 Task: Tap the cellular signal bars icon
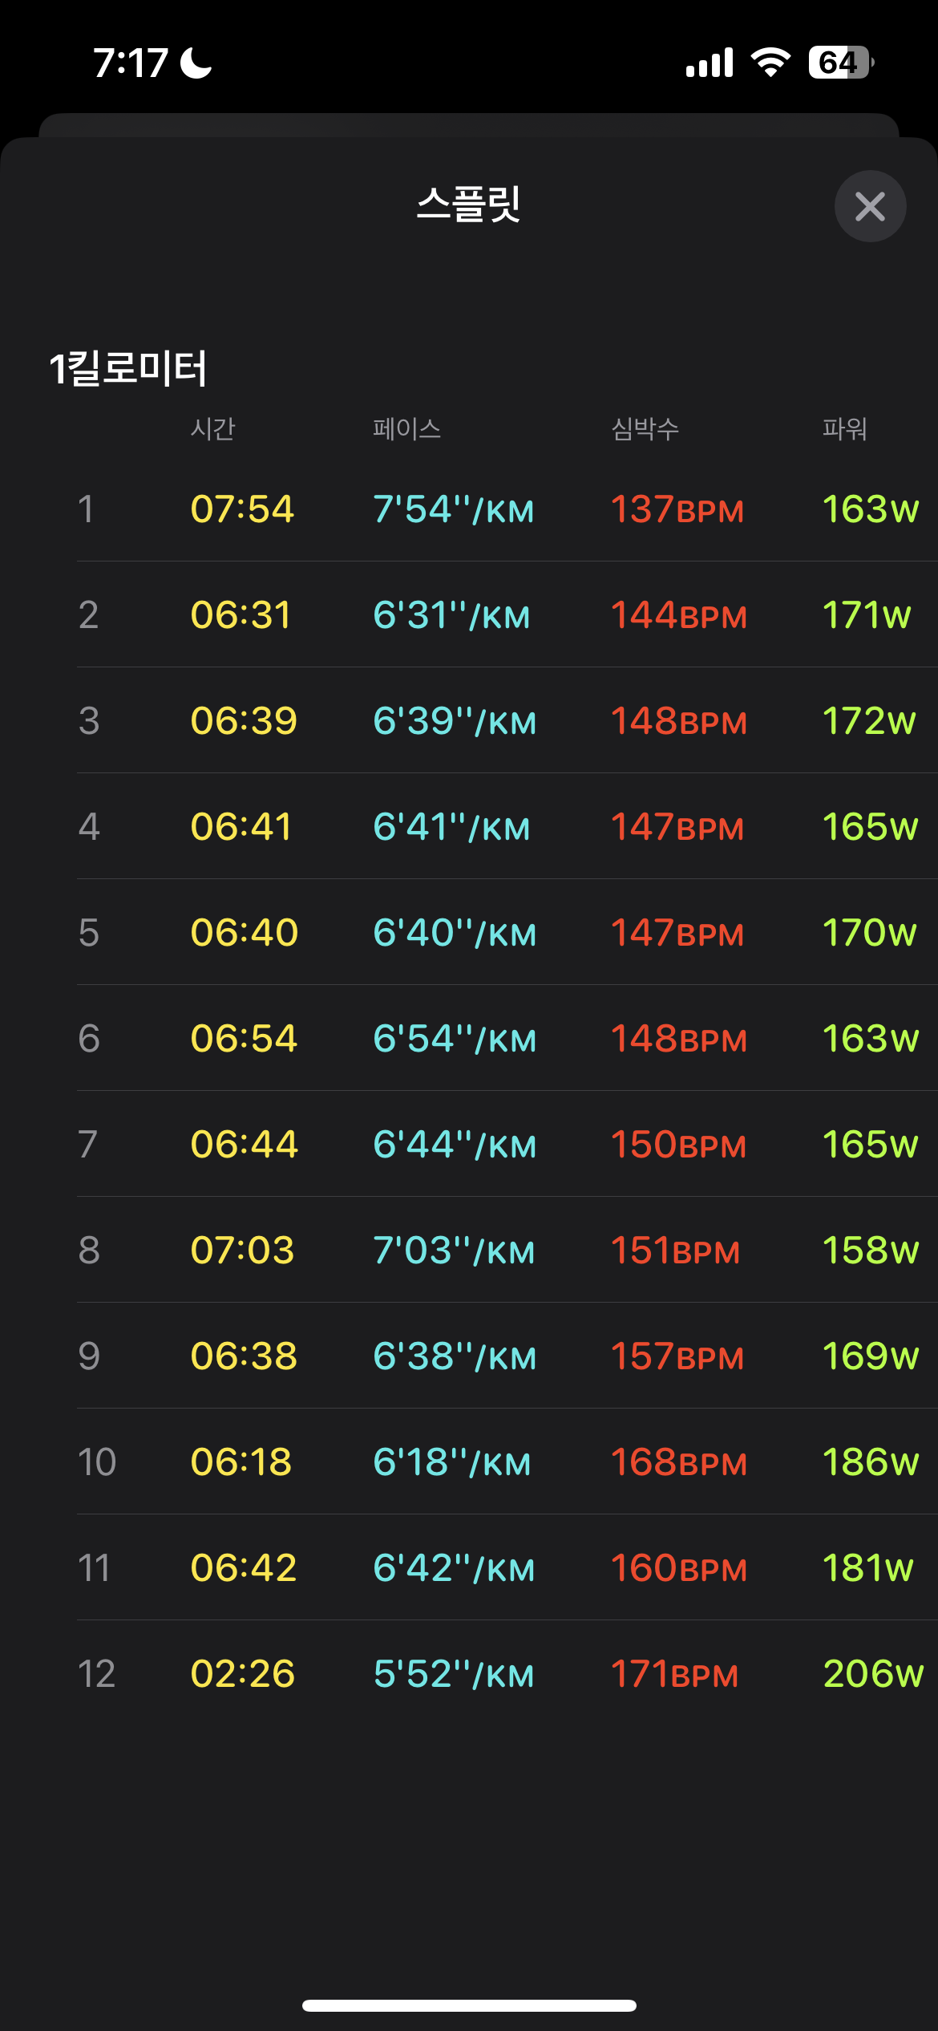pyautogui.click(x=710, y=63)
